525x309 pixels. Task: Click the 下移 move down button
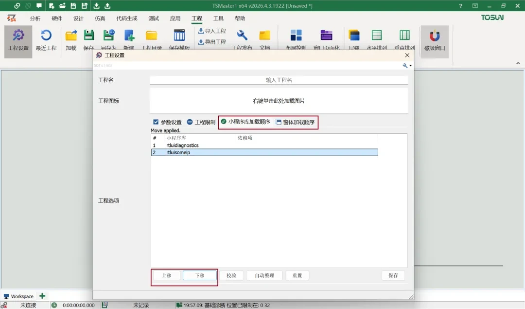(x=199, y=275)
